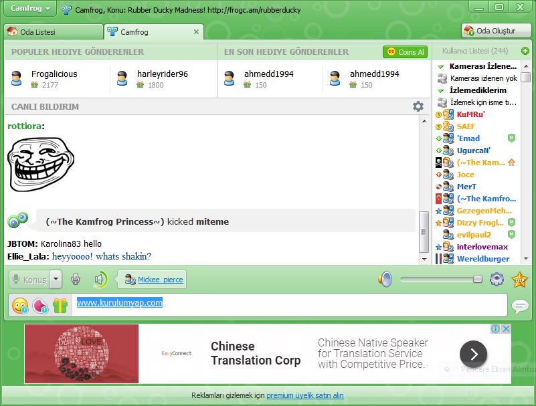Click the rottiora username in chat
Screen dimensions: 536x406
(25, 126)
